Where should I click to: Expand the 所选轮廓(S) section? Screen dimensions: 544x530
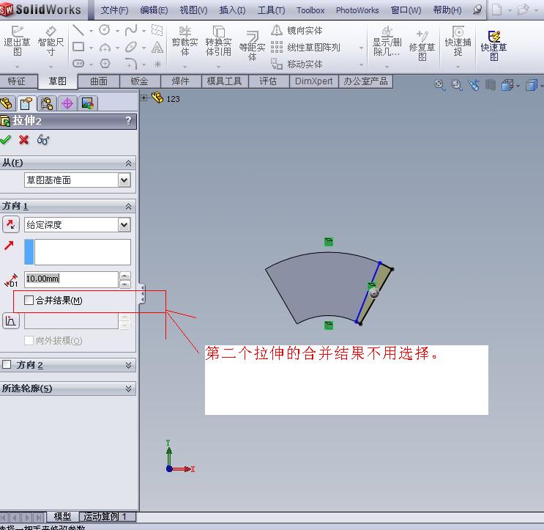click(128, 389)
